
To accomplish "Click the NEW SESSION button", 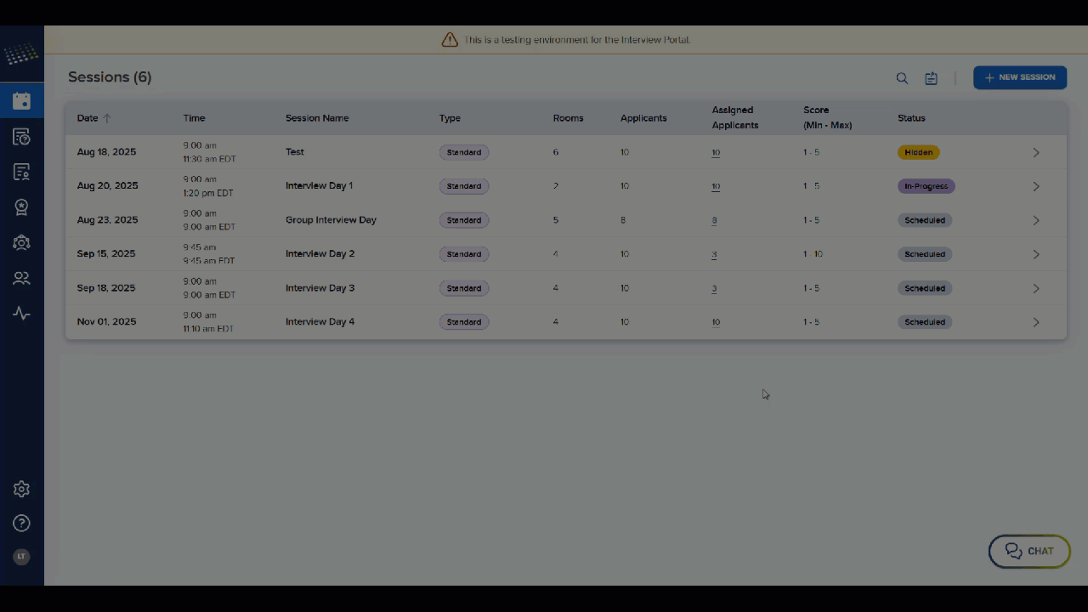I will point(1020,77).
